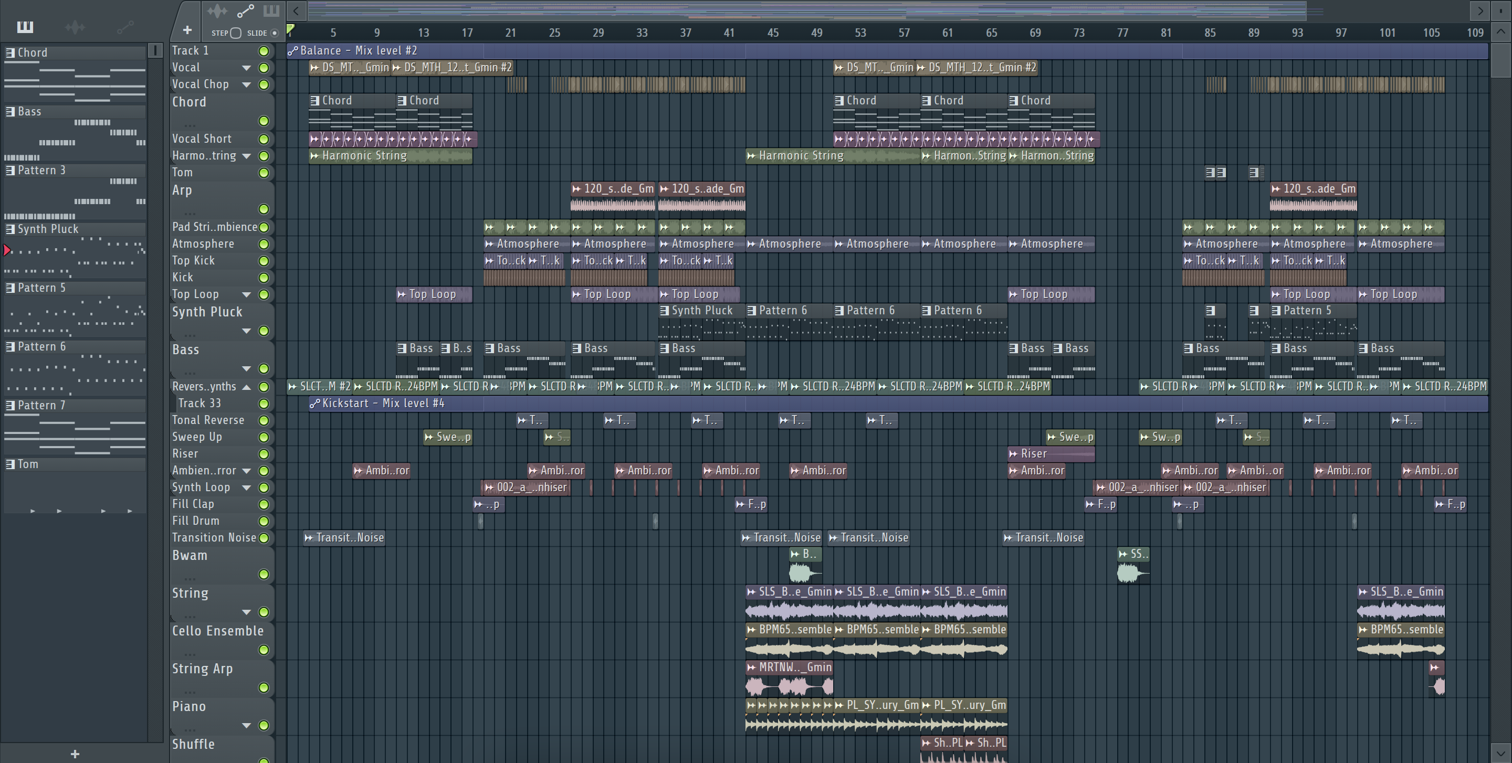The width and height of the screenshot is (1512, 763).
Task: Select the audio clip focus icon in the playlist header
Action: pyautogui.click(x=217, y=10)
